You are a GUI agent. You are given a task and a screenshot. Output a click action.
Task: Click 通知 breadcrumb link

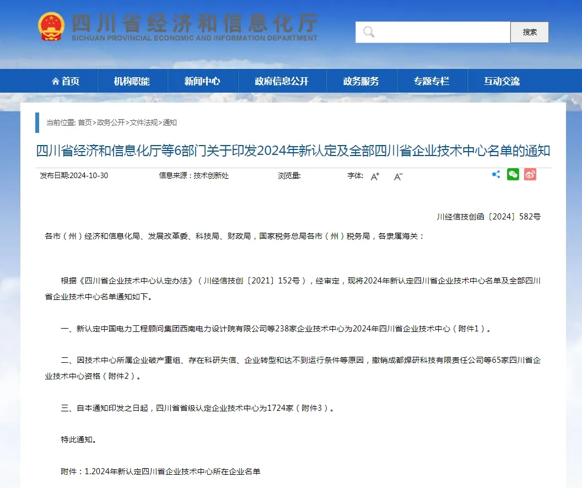170,122
